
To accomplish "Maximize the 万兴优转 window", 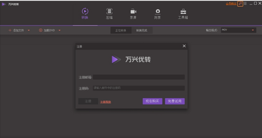I will (x=255, y=3).
